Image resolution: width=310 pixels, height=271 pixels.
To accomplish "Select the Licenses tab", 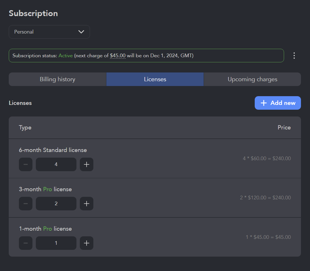I will 155,79.
